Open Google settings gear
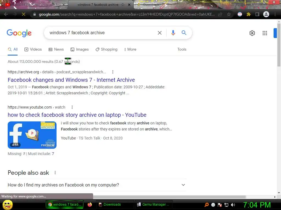The image size is (281, 210). tap(252, 33)
